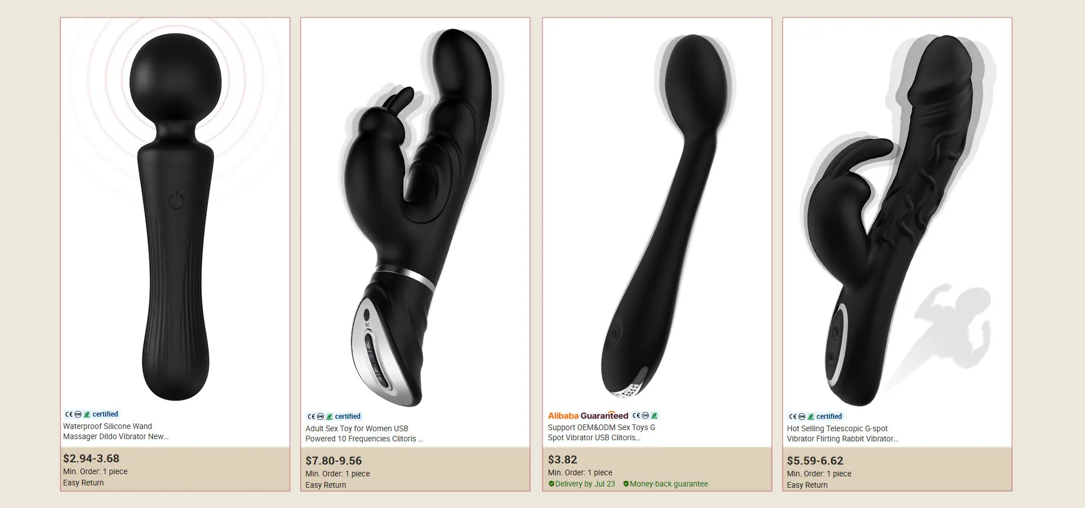Open the Adult Sex Toy for Women USB title
Screen dimensions: 1085x508
tap(364, 433)
